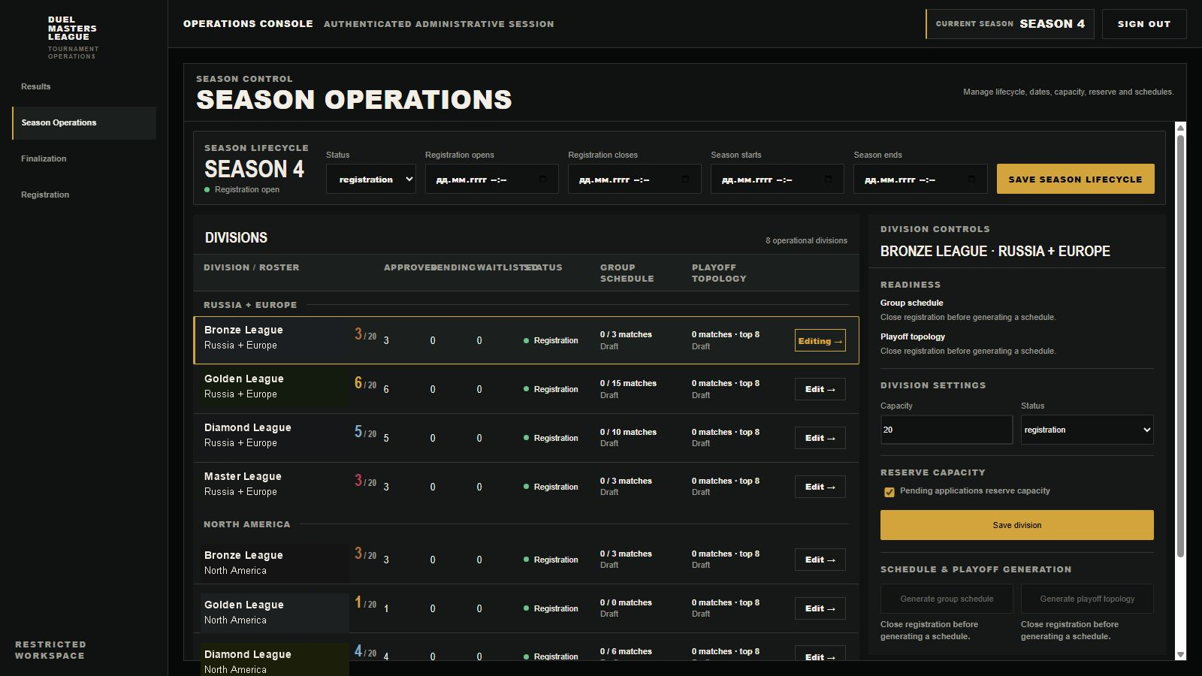The image size is (1202, 676).
Task: Click Save division button
Action: [1016, 525]
